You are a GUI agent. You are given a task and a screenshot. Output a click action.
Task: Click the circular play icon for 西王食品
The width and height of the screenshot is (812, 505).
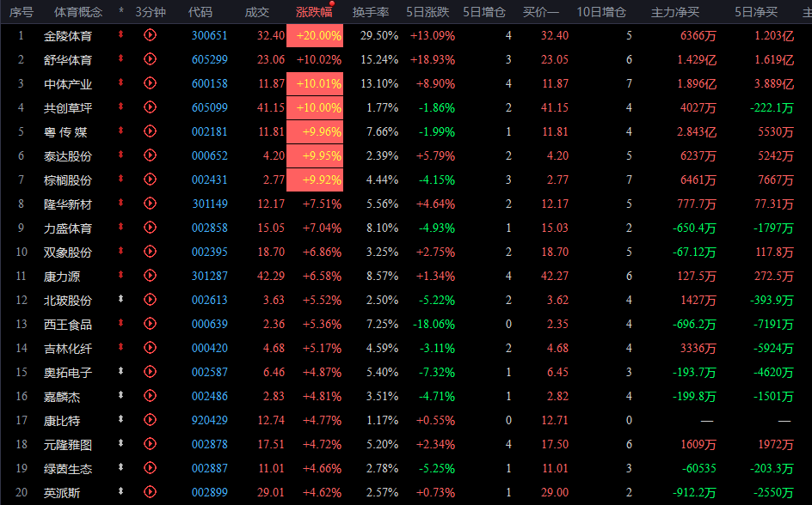(150, 325)
